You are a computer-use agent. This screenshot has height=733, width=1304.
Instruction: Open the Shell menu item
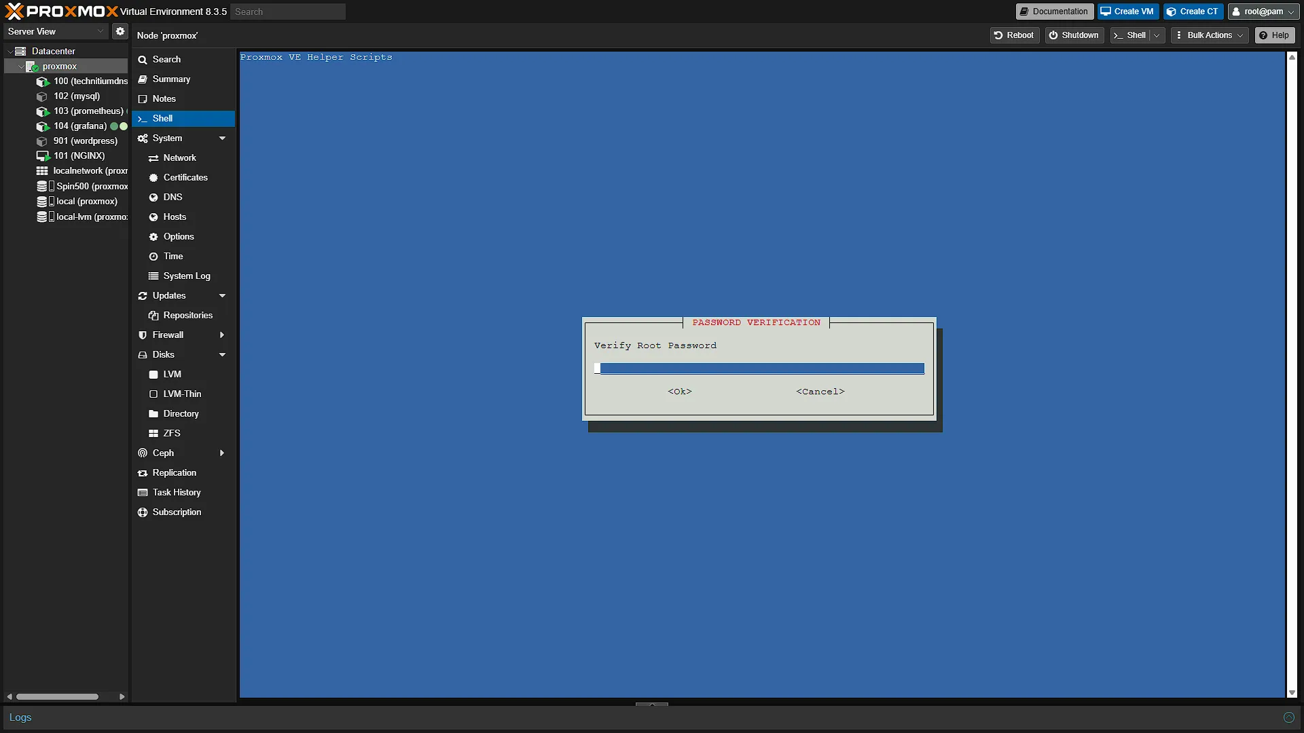tap(183, 119)
